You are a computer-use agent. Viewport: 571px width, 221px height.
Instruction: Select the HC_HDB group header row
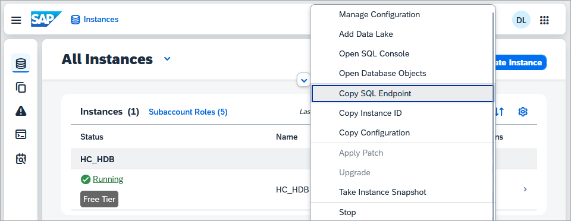tap(304, 159)
